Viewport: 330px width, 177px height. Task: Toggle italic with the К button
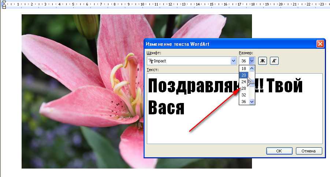point(274,61)
